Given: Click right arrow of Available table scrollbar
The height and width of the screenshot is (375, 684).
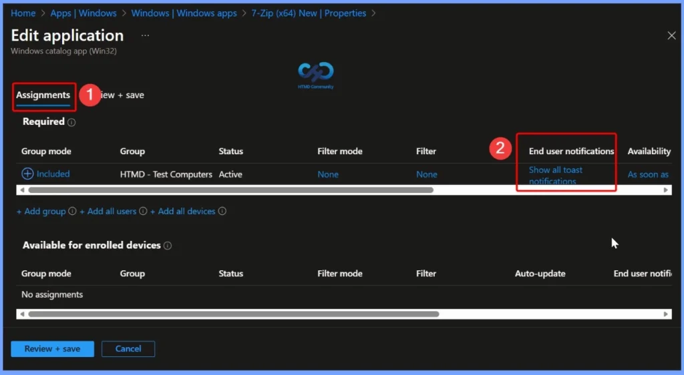Looking at the screenshot, I should 666,314.
